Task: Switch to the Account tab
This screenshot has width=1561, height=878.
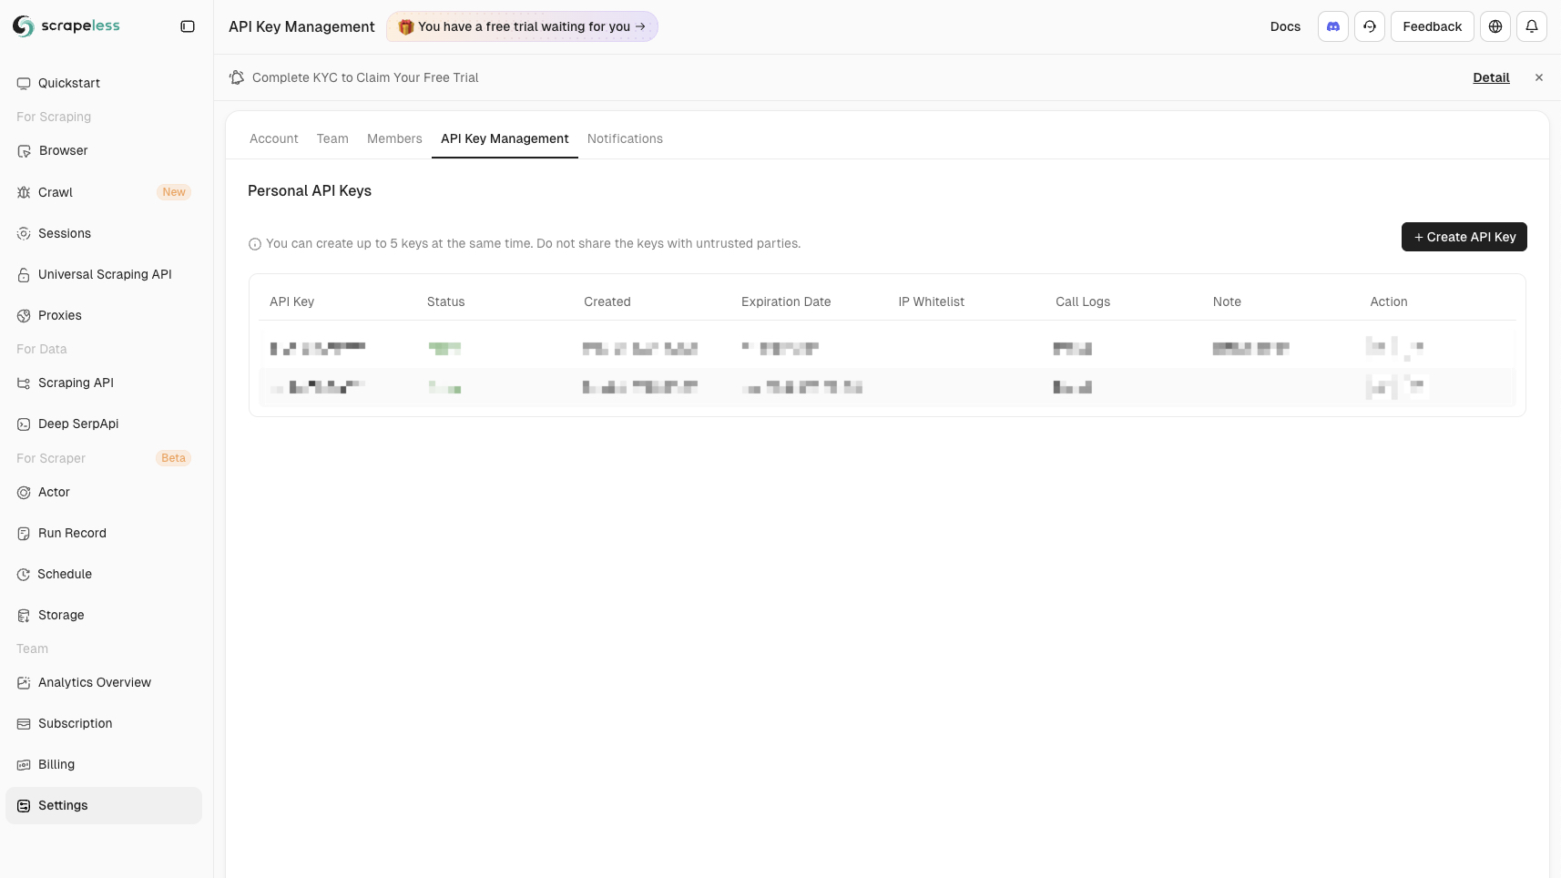Action: [274, 138]
